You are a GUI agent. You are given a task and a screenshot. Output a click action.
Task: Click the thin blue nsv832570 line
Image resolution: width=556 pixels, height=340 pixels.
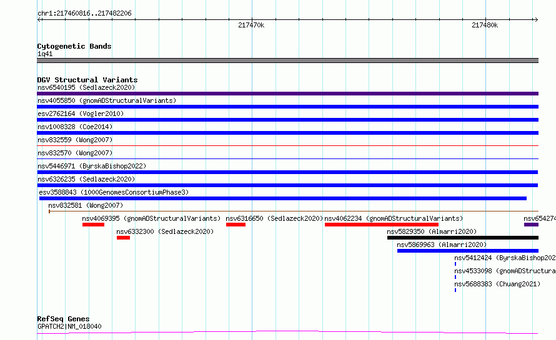pyautogui.click(x=287, y=158)
